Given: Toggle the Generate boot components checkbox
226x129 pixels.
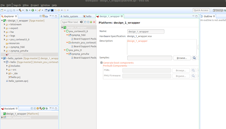Looking at the screenshot, I should 102,63.
